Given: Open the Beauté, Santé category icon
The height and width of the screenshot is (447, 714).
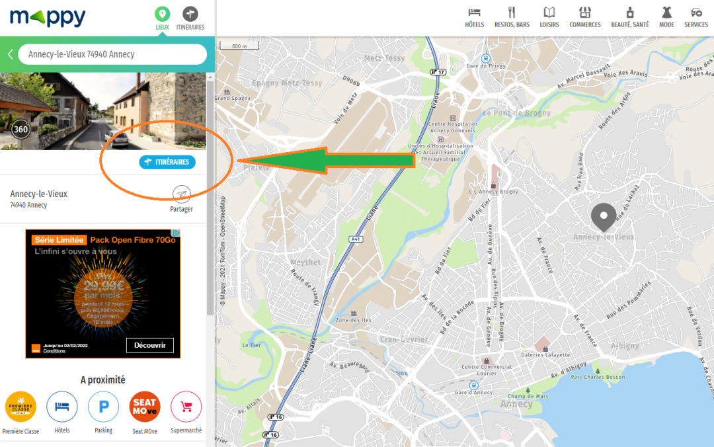Looking at the screenshot, I should (629, 17).
